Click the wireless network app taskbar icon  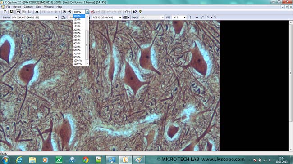coord(72,160)
